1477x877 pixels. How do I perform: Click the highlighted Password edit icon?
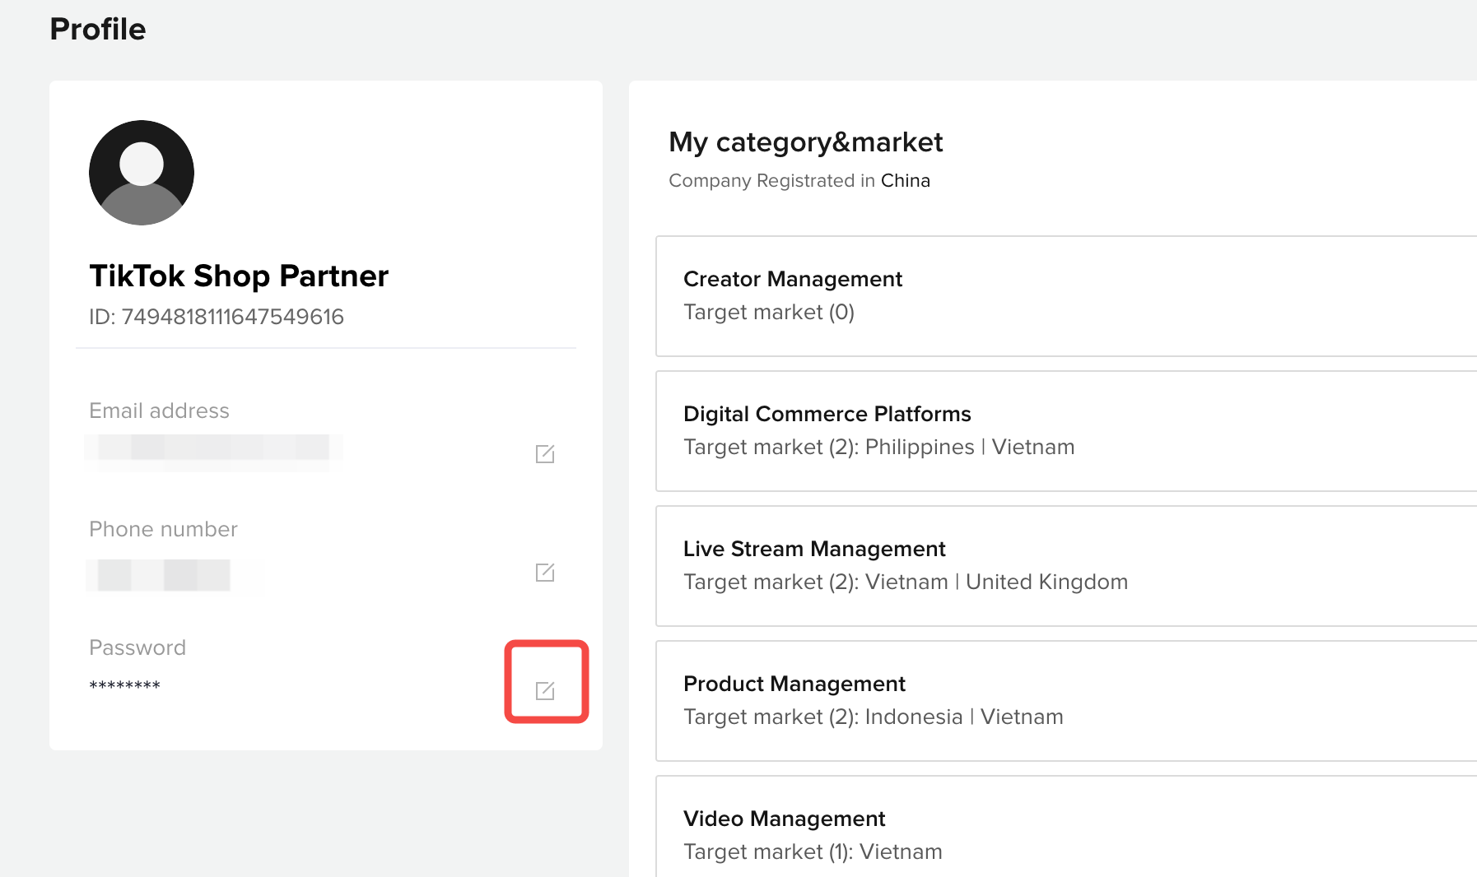545,689
